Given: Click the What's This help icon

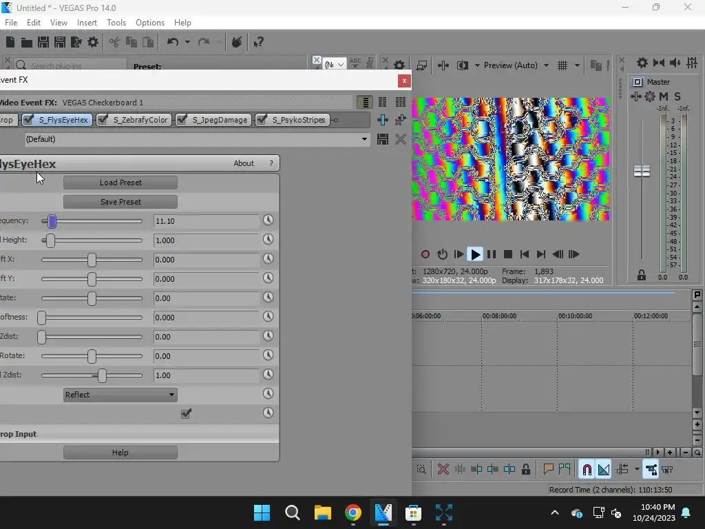Looking at the screenshot, I should [258, 42].
